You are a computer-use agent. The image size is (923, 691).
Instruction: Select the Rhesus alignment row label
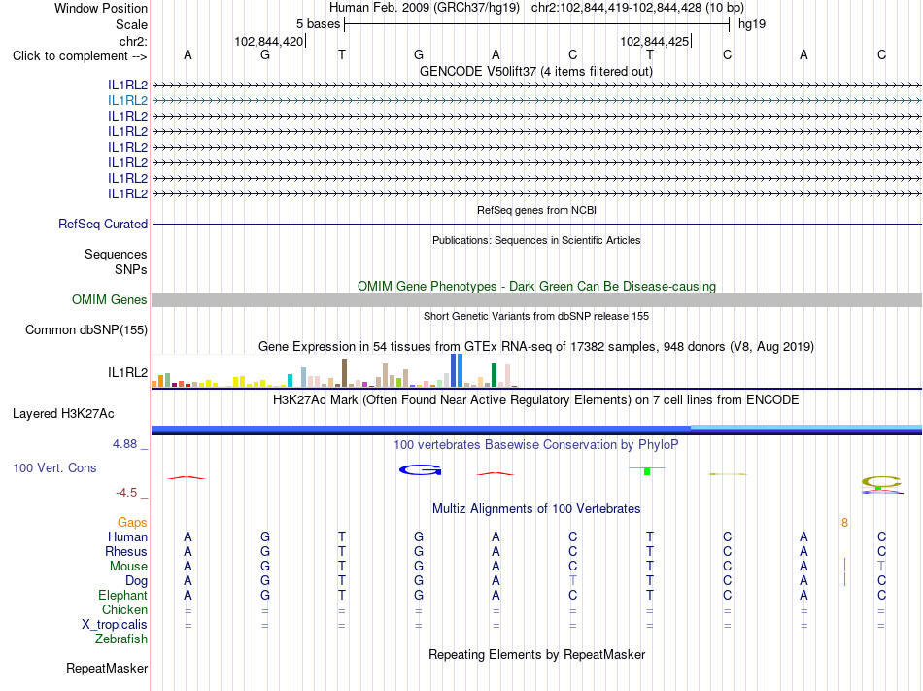[126, 551]
